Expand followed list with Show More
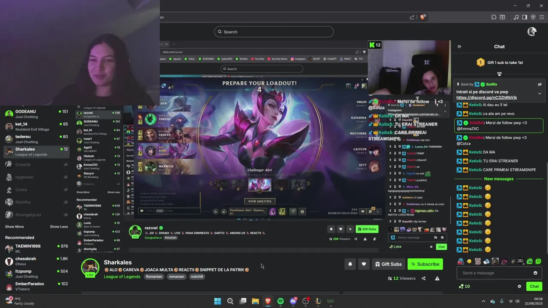The width and height of the screenshot is (548, 308). [15, 227]
